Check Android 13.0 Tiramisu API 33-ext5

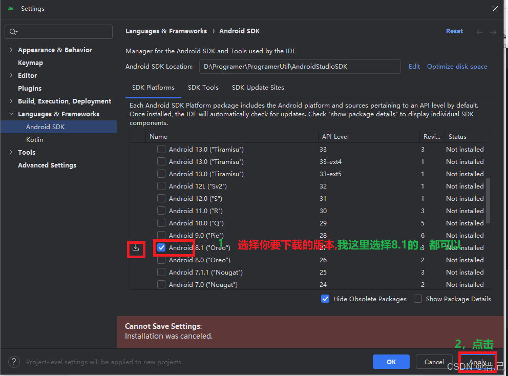[x=161, y=174]
